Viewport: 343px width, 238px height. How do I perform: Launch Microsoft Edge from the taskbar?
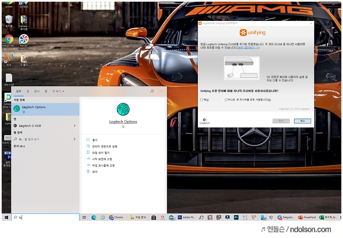point(94,217)
